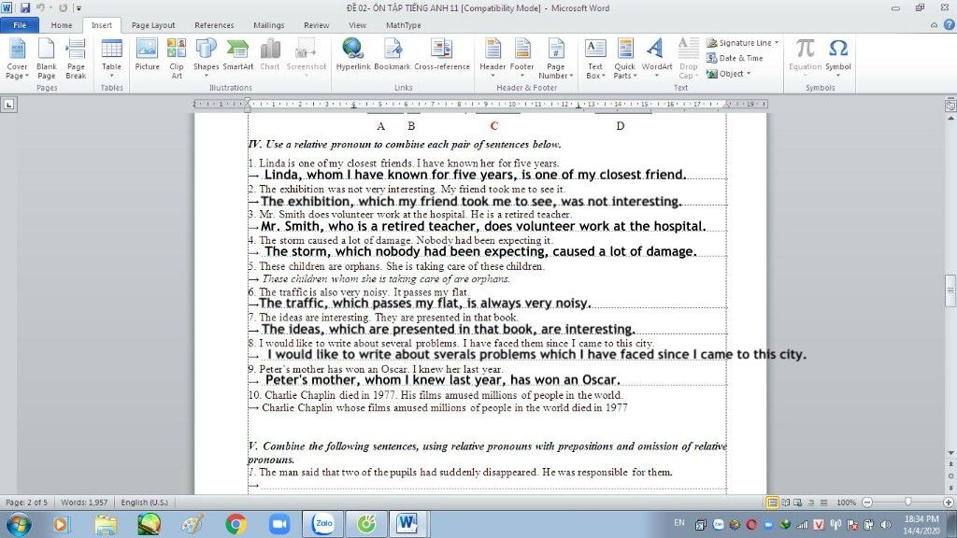This screenshot has width=957, height=538.
Task: Click the Charlie Chaplin whose films sentence
Action: (x=444, y=407)
